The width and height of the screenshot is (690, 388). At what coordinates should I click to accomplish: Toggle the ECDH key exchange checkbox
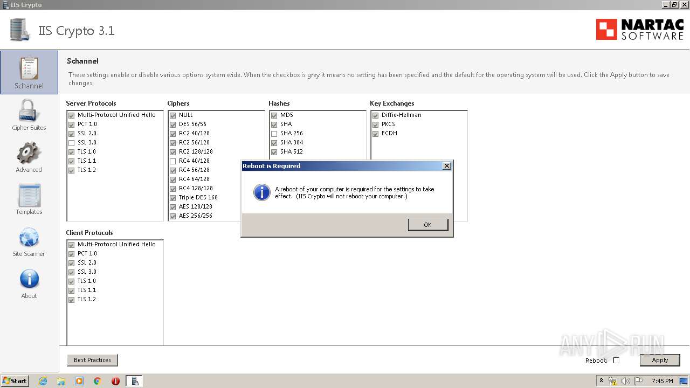(375, 134)
